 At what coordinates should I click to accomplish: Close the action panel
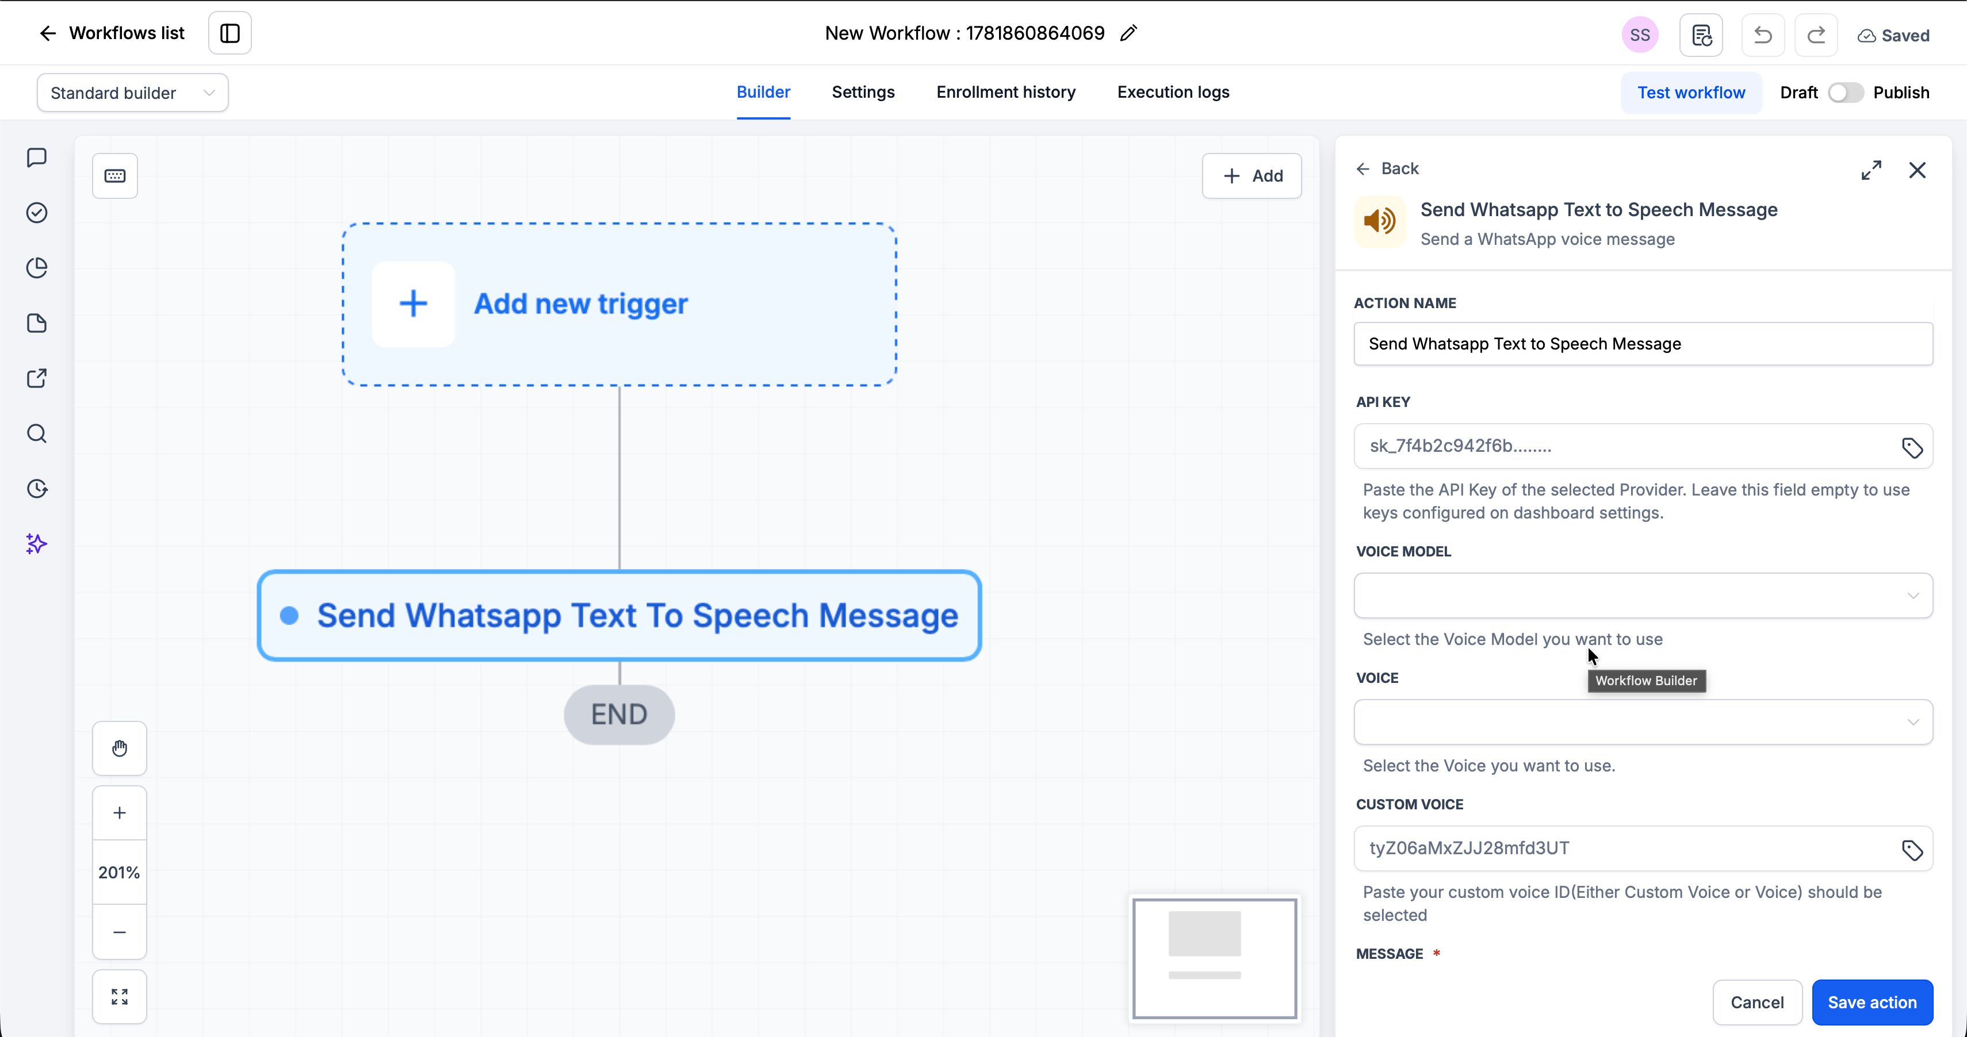pos(1918,170)
